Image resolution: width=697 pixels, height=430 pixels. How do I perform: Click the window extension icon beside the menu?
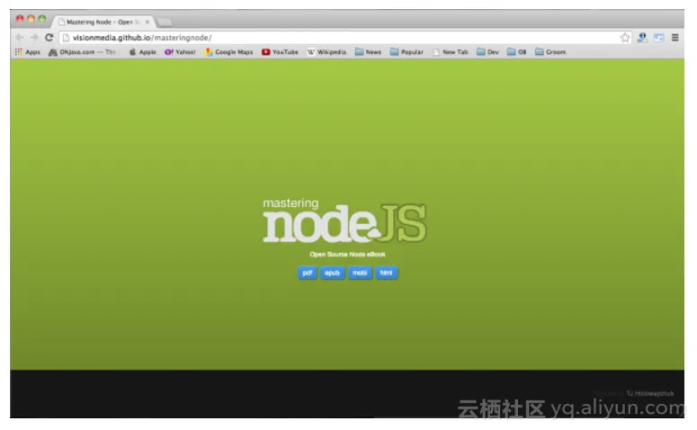tap(658, 38)
